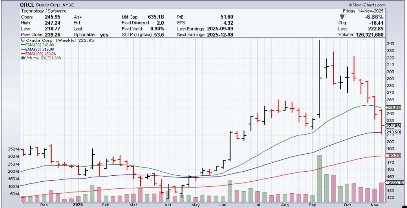Image resolution: width=407 pixels, height=208 pixels.
Task: Click the EMA(50) 213.98 legend entry
Action: point(37,49)
